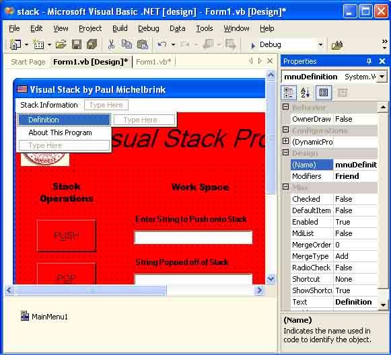Click the Properties page icon button
This screenshot has width=391, height=355.
[324, 93]
